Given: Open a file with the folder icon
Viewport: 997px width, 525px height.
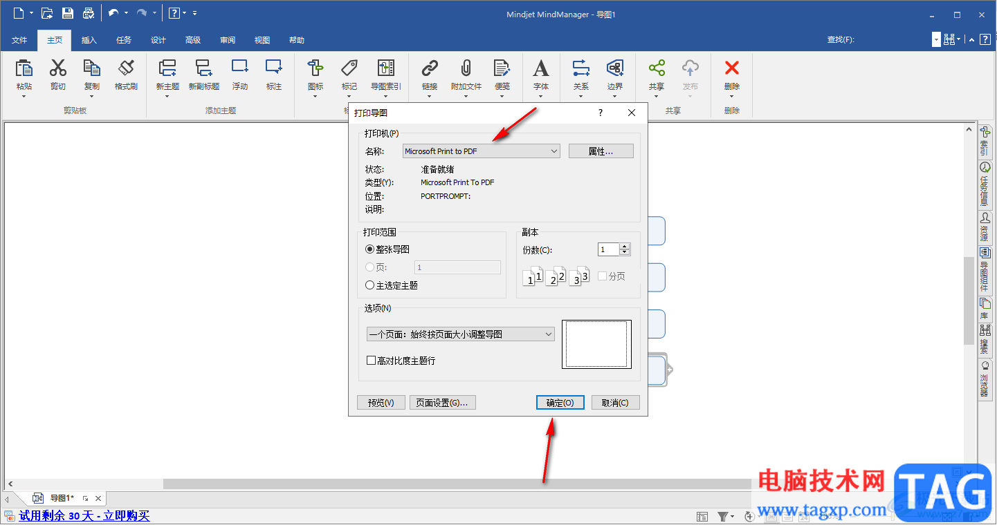Looking at the screenshot, I should click(47, 13).
